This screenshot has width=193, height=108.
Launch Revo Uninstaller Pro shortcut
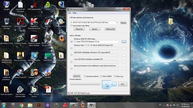pyautogui.click(x=34, y=58)
